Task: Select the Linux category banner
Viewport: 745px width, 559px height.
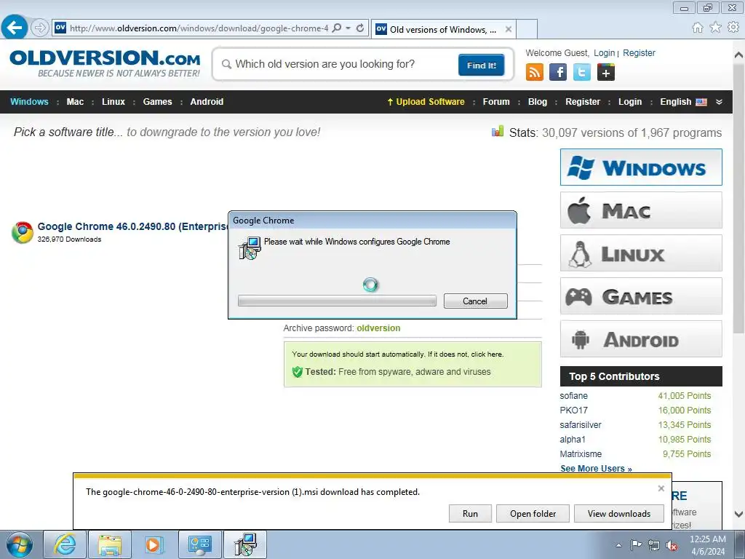Action: [641, 253]
